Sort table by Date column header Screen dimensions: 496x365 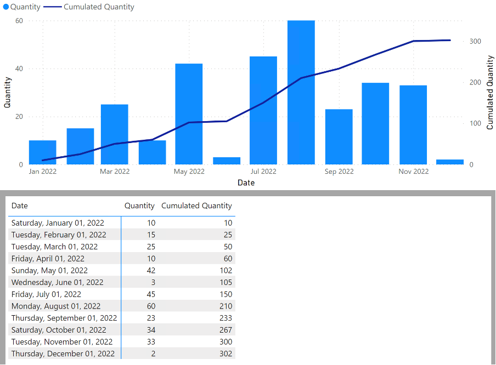coord(20,206)
